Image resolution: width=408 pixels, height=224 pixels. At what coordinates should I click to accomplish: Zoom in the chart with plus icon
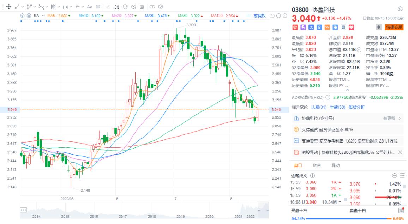click(x=284, y=16)
